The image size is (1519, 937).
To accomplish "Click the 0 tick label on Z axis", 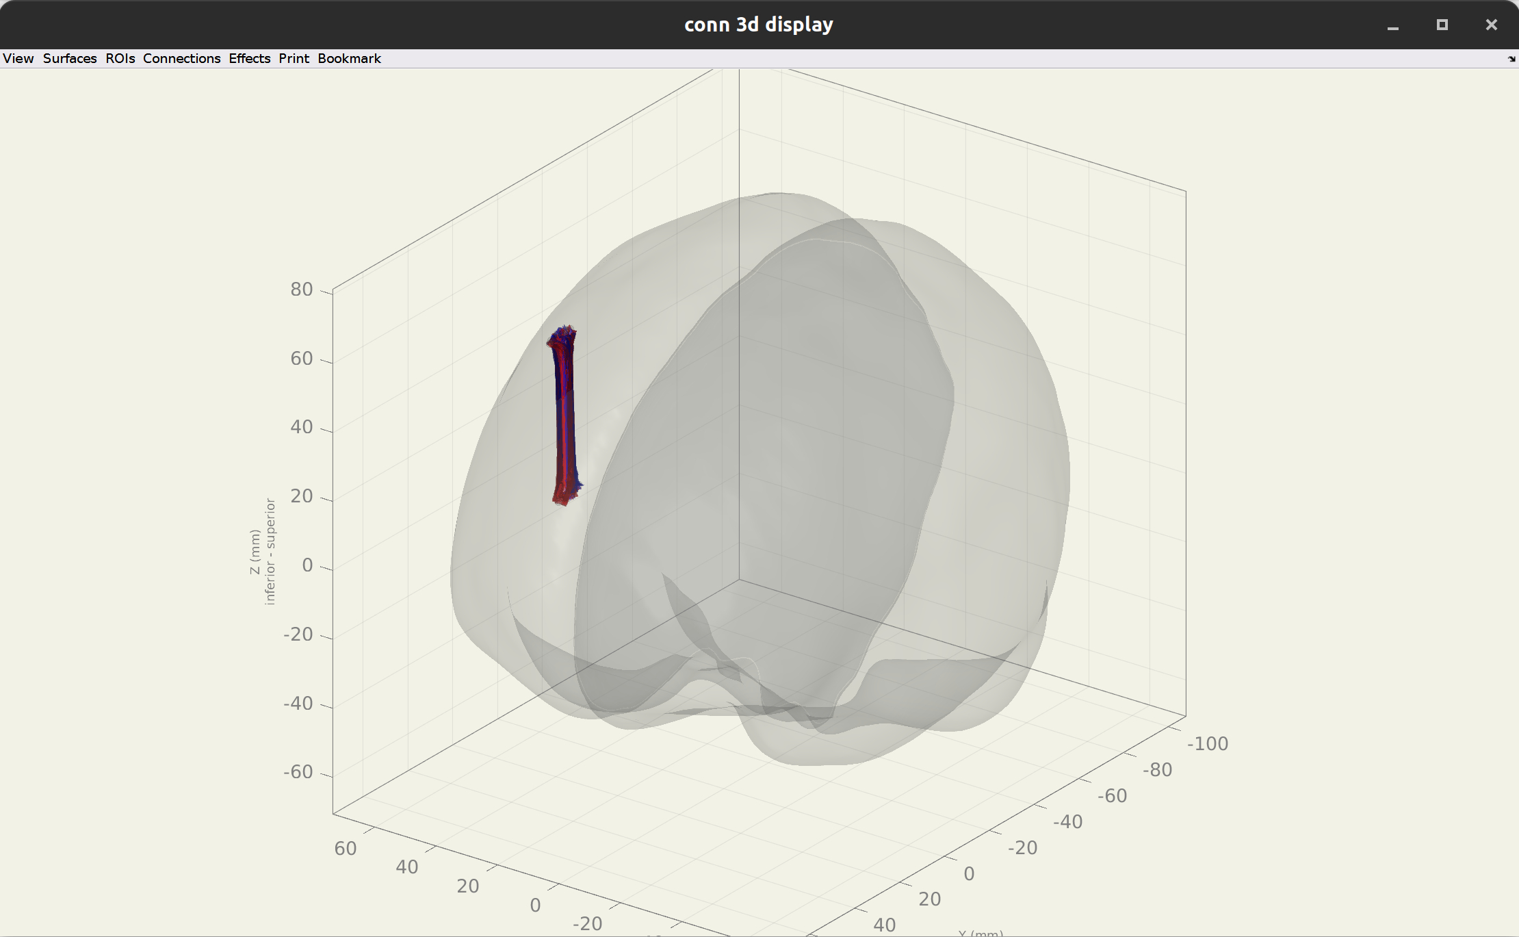I will click(307, 565).
